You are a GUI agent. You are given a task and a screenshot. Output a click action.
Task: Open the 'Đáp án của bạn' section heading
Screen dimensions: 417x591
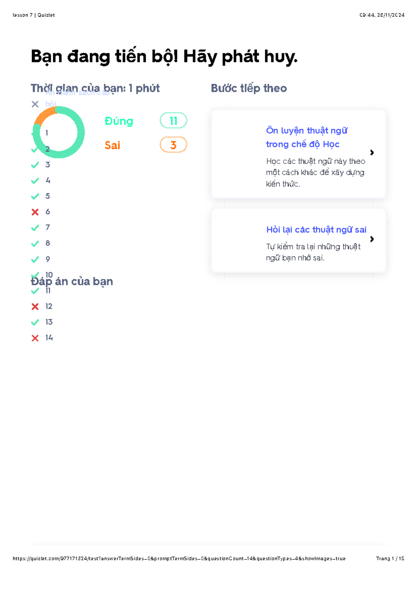pyautogui.click(x=72, y=282)
